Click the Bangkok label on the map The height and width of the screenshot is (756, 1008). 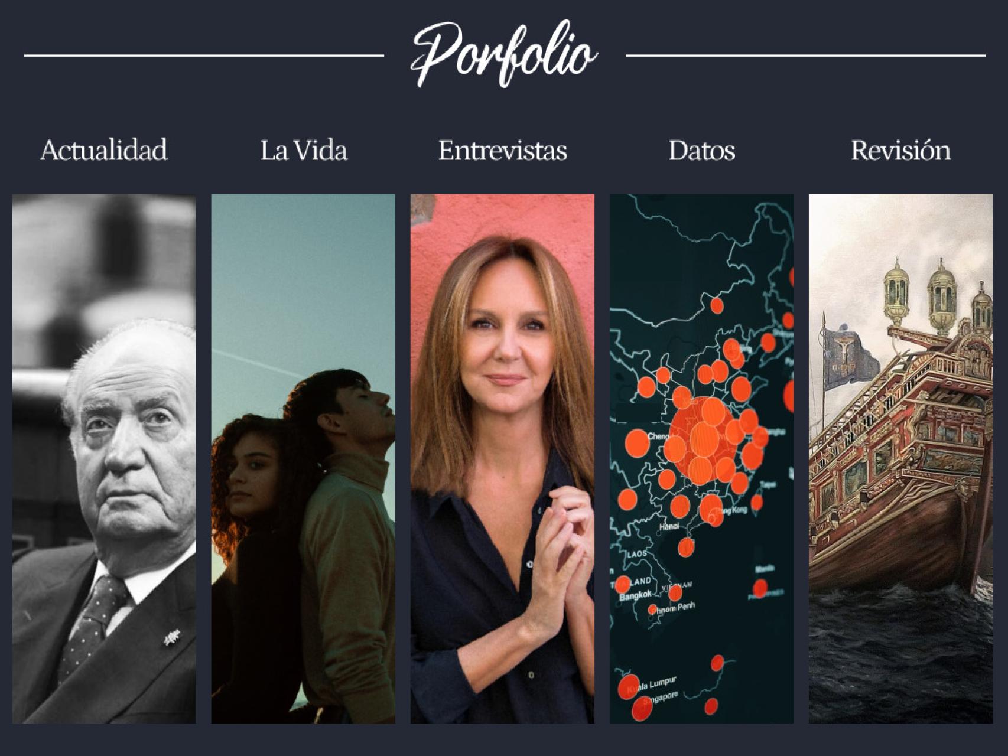pyautogui.click(x=636, y=597)
